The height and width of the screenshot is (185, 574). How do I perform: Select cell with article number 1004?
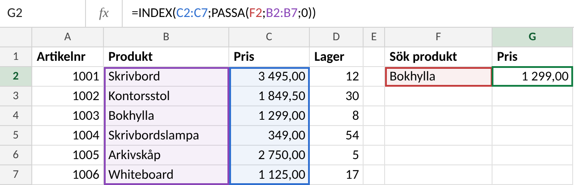[x=68, y=135]
